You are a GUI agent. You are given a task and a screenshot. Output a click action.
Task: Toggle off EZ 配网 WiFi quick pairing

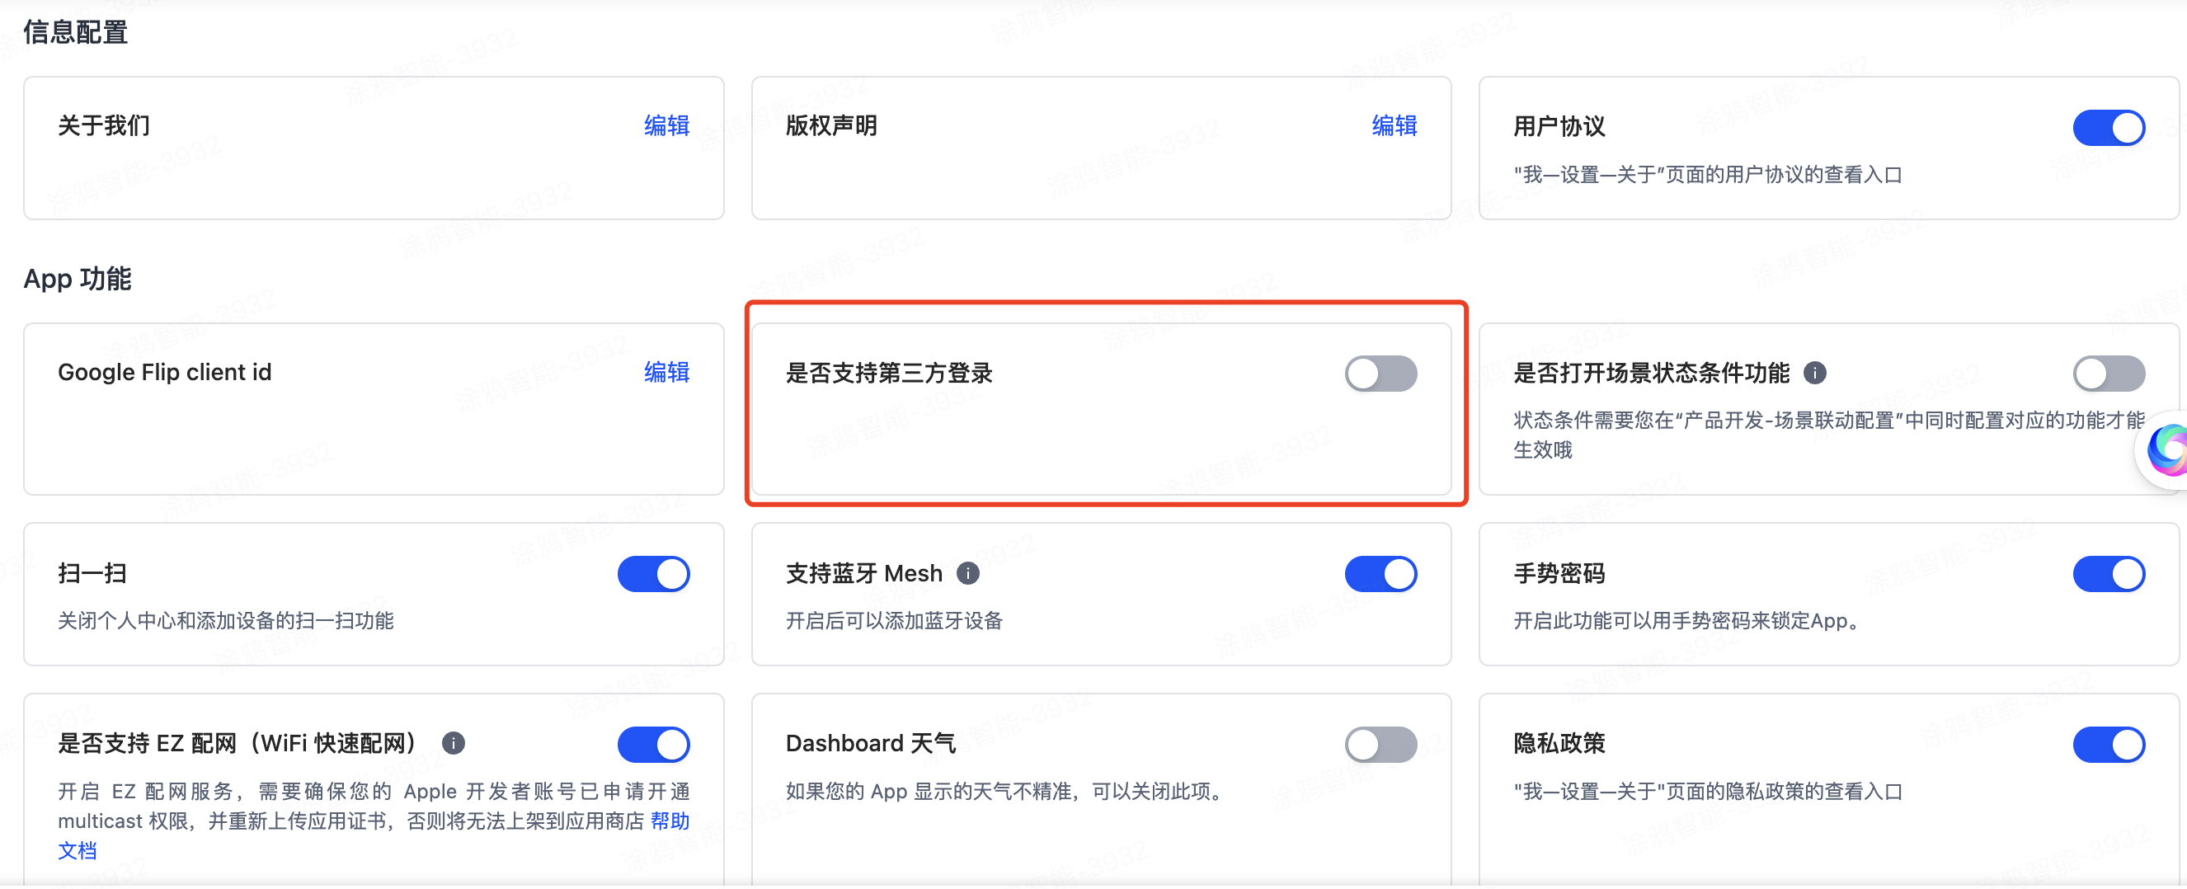tap(654, 746)
